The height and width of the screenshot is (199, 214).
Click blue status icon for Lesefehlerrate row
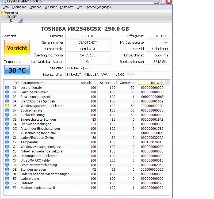(x=7, y=87)
